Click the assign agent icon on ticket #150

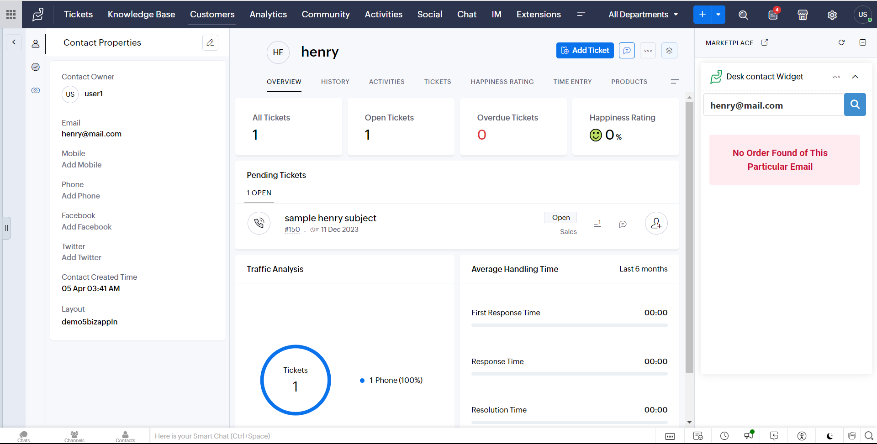tap(656, 223)
